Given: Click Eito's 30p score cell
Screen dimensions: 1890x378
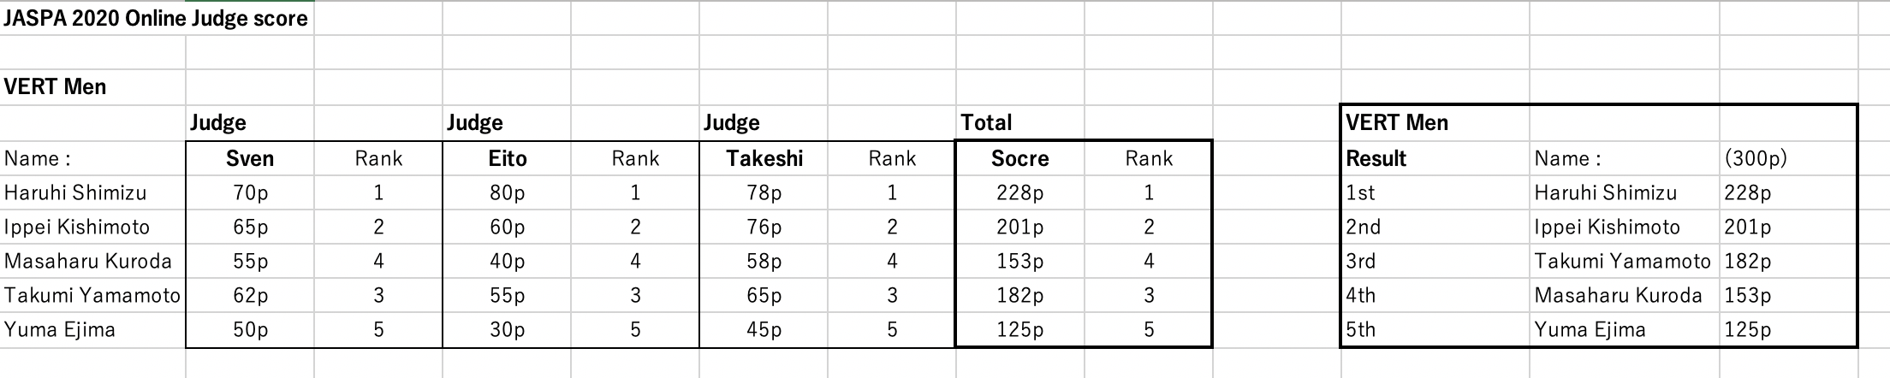Looking at the screenshot, I should (x=507, y=329).
